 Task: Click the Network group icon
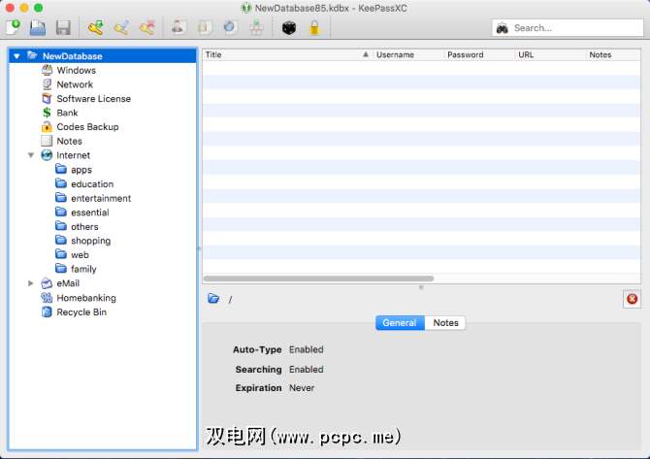click(47, 84)
